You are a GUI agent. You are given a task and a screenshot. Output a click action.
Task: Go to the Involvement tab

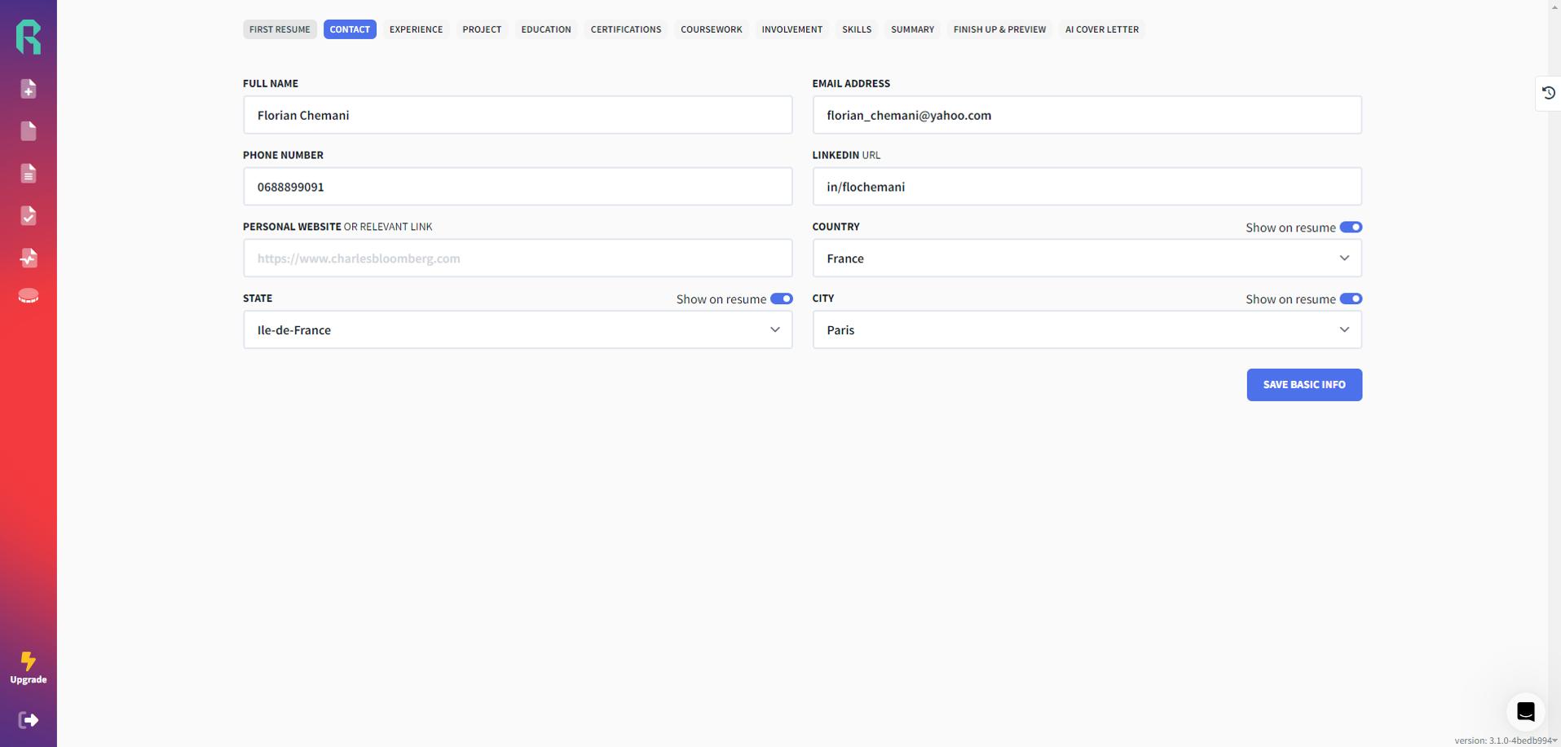[x=792, y=29]
